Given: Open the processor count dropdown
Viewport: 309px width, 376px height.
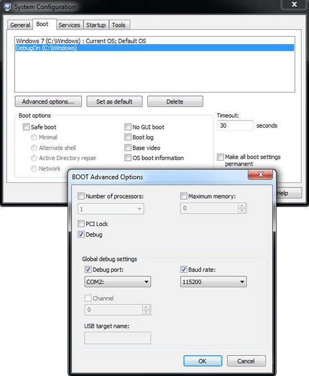Looking at the screenshot, I should pos(111,209).
